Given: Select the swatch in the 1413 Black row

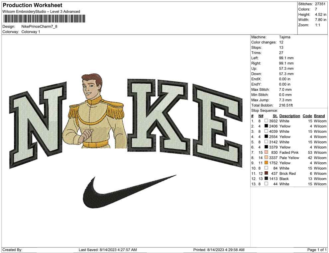Looking at the screenshot, I should click(x=266, y=179).
